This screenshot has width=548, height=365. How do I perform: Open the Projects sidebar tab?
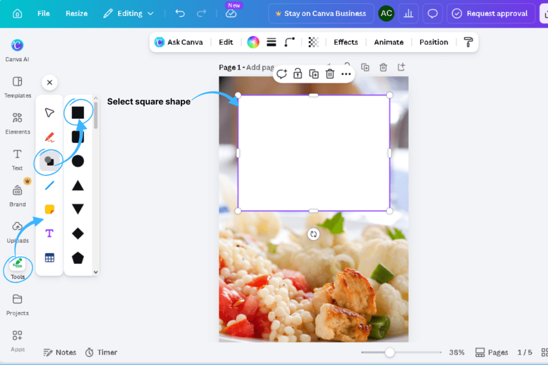coord(18,305)
